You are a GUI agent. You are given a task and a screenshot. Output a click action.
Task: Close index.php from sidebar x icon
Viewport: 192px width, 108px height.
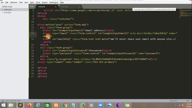(3, 10)
